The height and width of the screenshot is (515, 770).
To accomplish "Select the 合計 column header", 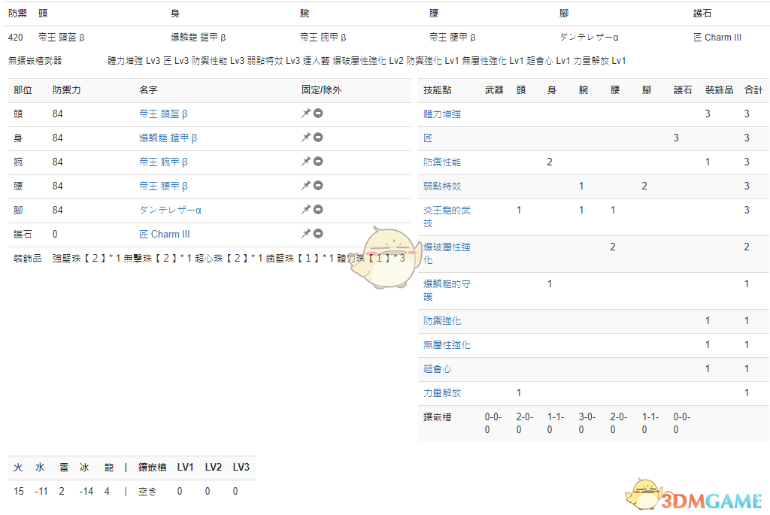I will point(753,89).
